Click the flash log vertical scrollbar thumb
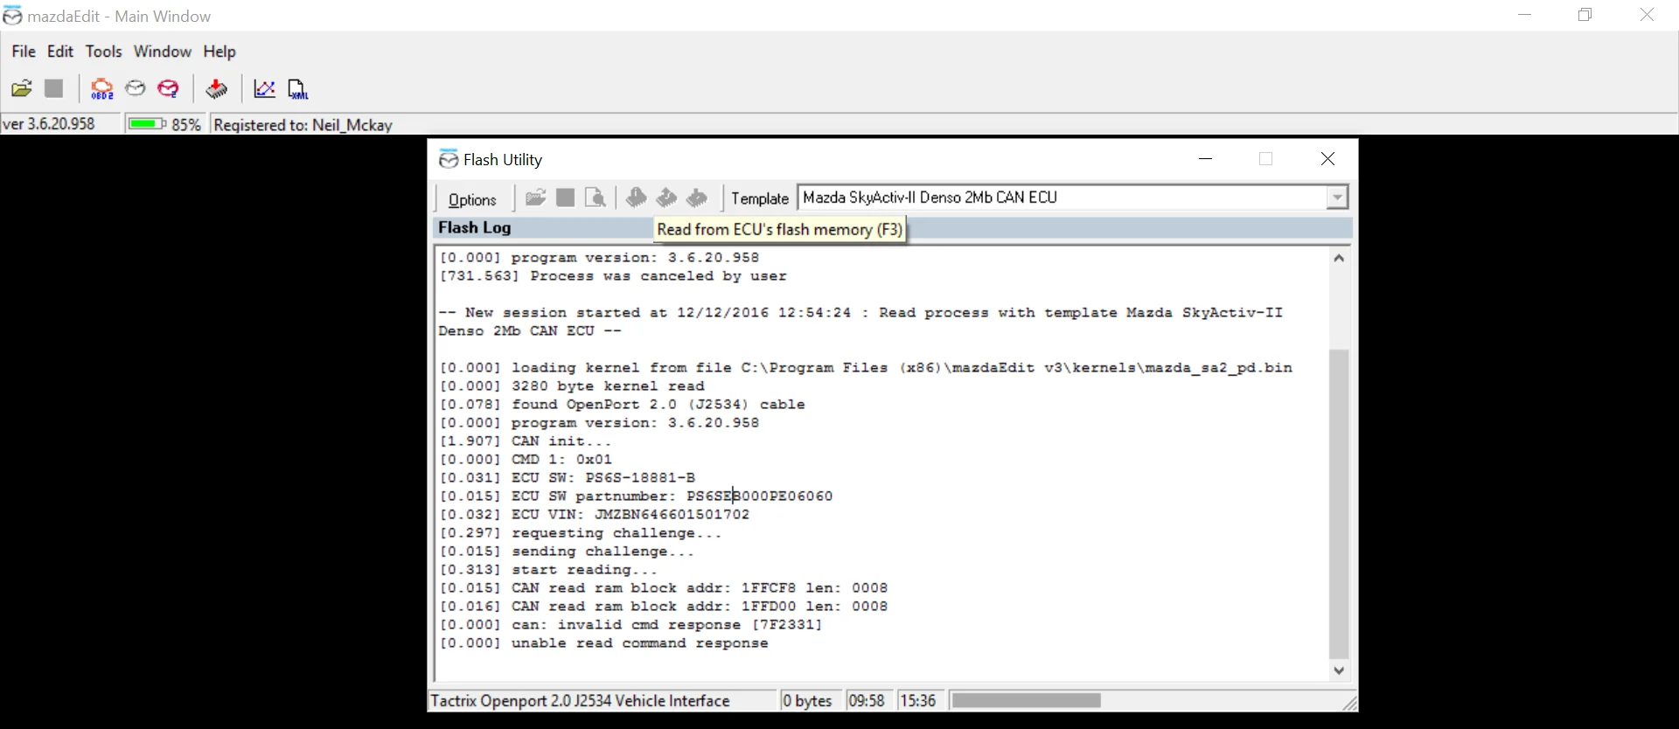The height and width of the screenshot is (729, 1679). point(1339,503)
